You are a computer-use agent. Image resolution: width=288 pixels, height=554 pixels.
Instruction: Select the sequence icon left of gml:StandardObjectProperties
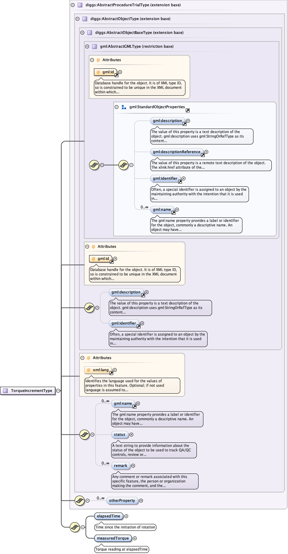point(124,165)
